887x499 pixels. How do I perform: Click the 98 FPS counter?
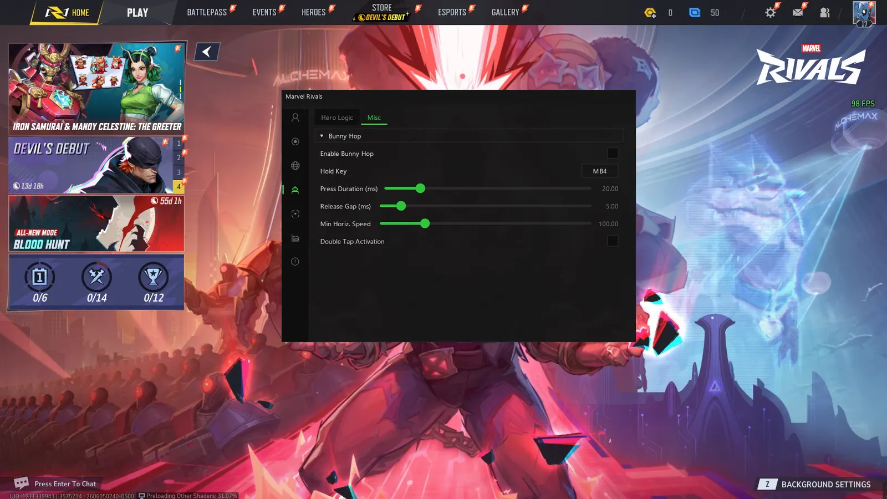pyautogui.click(x=863, y=104)
